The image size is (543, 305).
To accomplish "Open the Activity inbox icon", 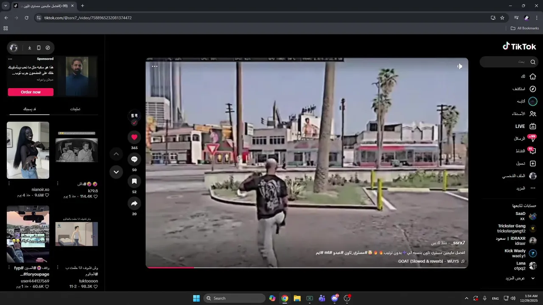I will (532, 151).
